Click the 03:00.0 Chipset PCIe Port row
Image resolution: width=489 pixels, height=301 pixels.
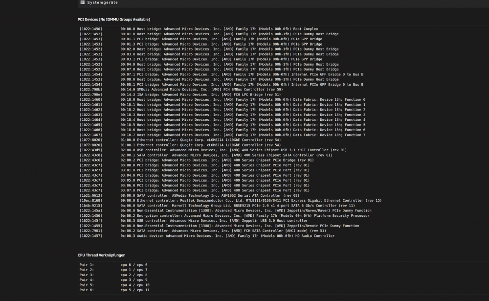point(194,165)
